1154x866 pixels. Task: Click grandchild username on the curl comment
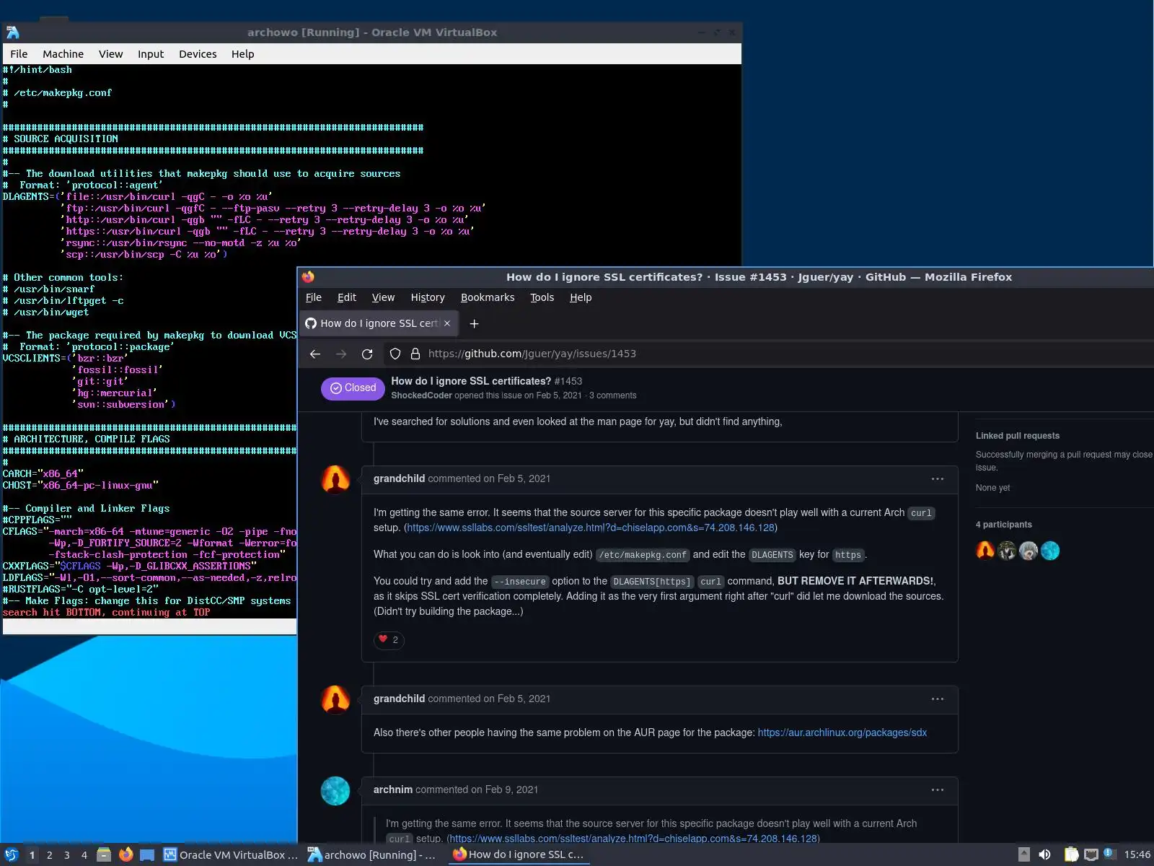399,478
